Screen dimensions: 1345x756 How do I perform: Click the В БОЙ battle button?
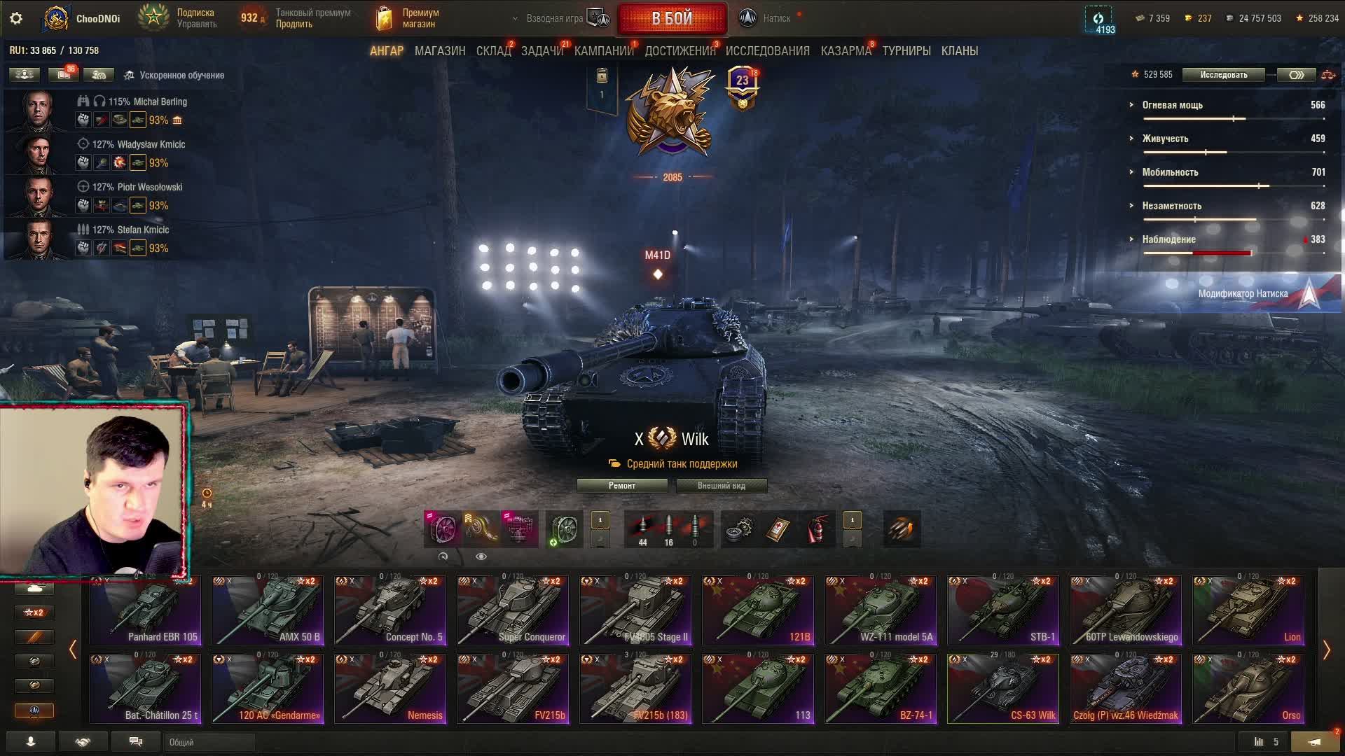[672, 18]
